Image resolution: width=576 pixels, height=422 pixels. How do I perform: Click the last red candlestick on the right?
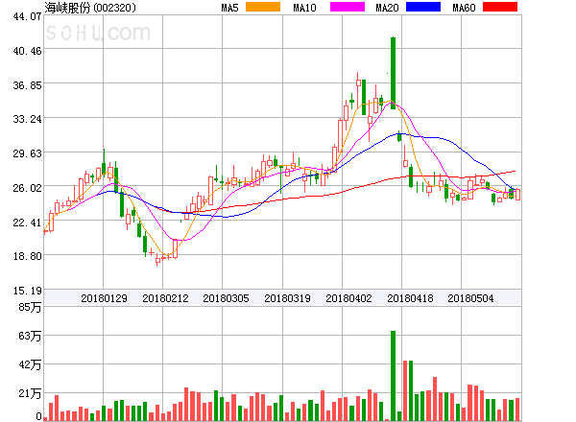tap(517, 195)
